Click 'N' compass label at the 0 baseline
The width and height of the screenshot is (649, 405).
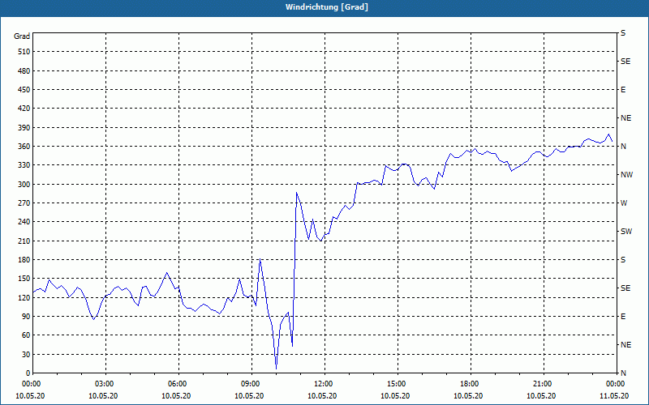click(x=623, y=373)
